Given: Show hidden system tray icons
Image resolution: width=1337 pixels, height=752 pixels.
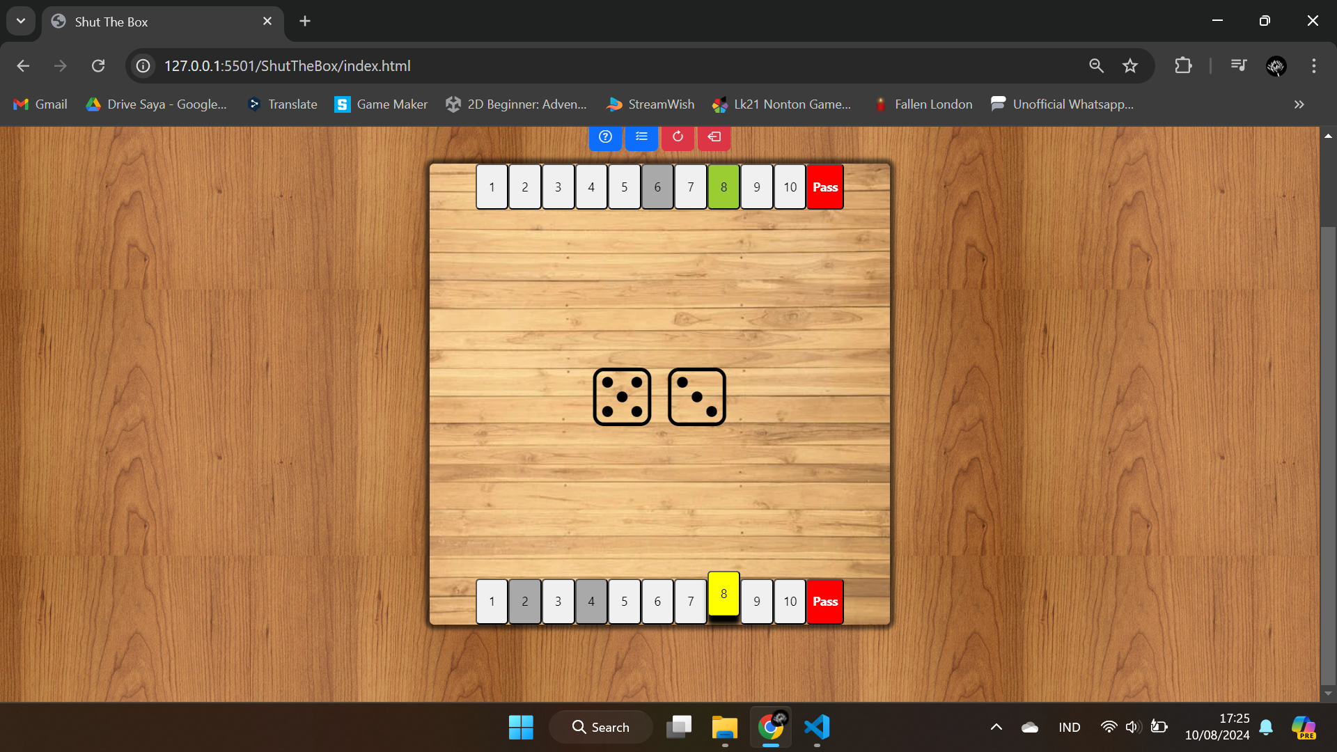Looking at the screenshot, I should [996, 727].
